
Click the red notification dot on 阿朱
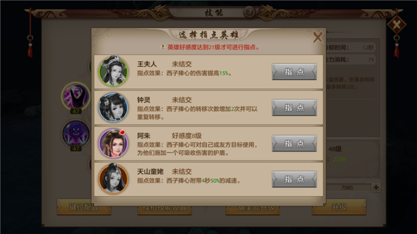122,132
